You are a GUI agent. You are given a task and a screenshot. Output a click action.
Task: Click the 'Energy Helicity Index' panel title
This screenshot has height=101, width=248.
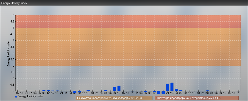pos(14,3)
